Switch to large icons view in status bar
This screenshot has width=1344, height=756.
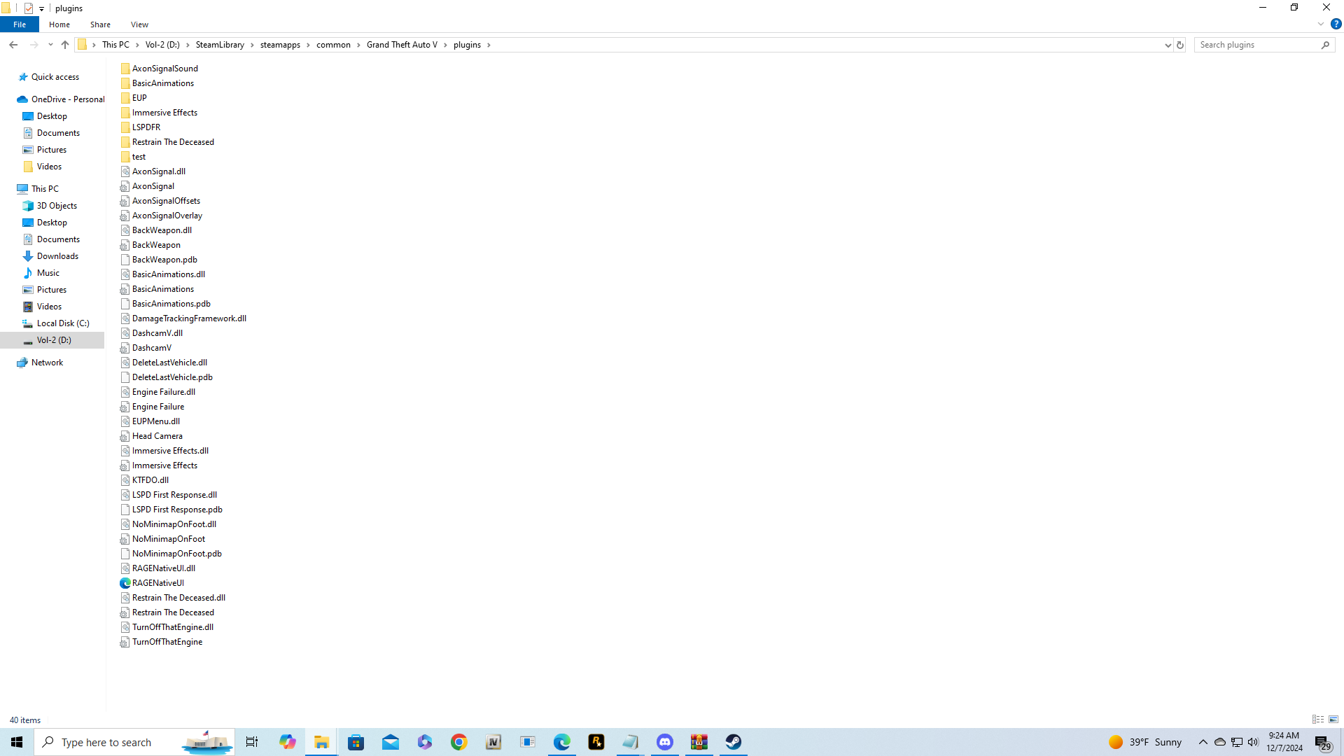pos(1333,720)
